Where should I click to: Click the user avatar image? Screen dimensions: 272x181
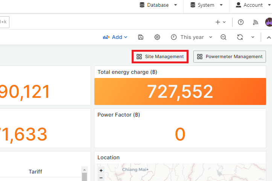point(269,22)
